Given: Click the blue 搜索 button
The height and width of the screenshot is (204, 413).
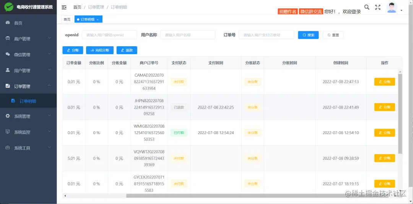Looking at the screenshot, I should pyautogui.click(x=309, y=35).
